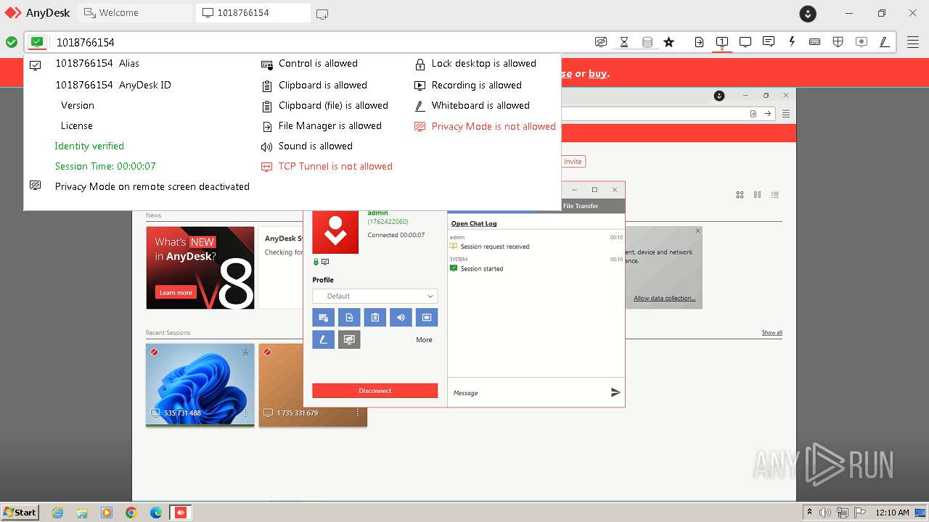
Task: Toggle privacy mode permission gray button
Action: point(349,339)
